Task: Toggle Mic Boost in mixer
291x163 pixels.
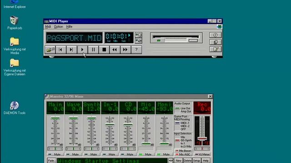Action: click(183, 151)
